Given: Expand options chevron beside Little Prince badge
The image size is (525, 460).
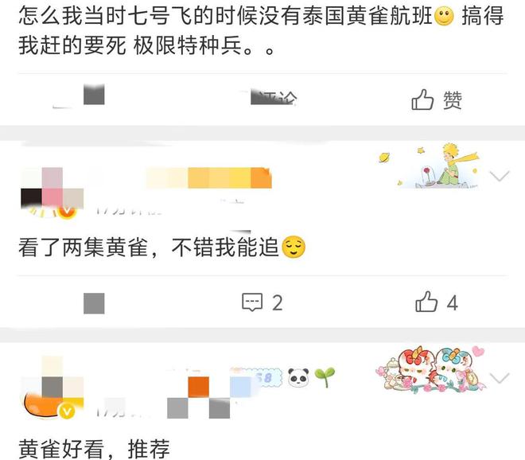Looking at the screenshot, I should tap(500, 176).
